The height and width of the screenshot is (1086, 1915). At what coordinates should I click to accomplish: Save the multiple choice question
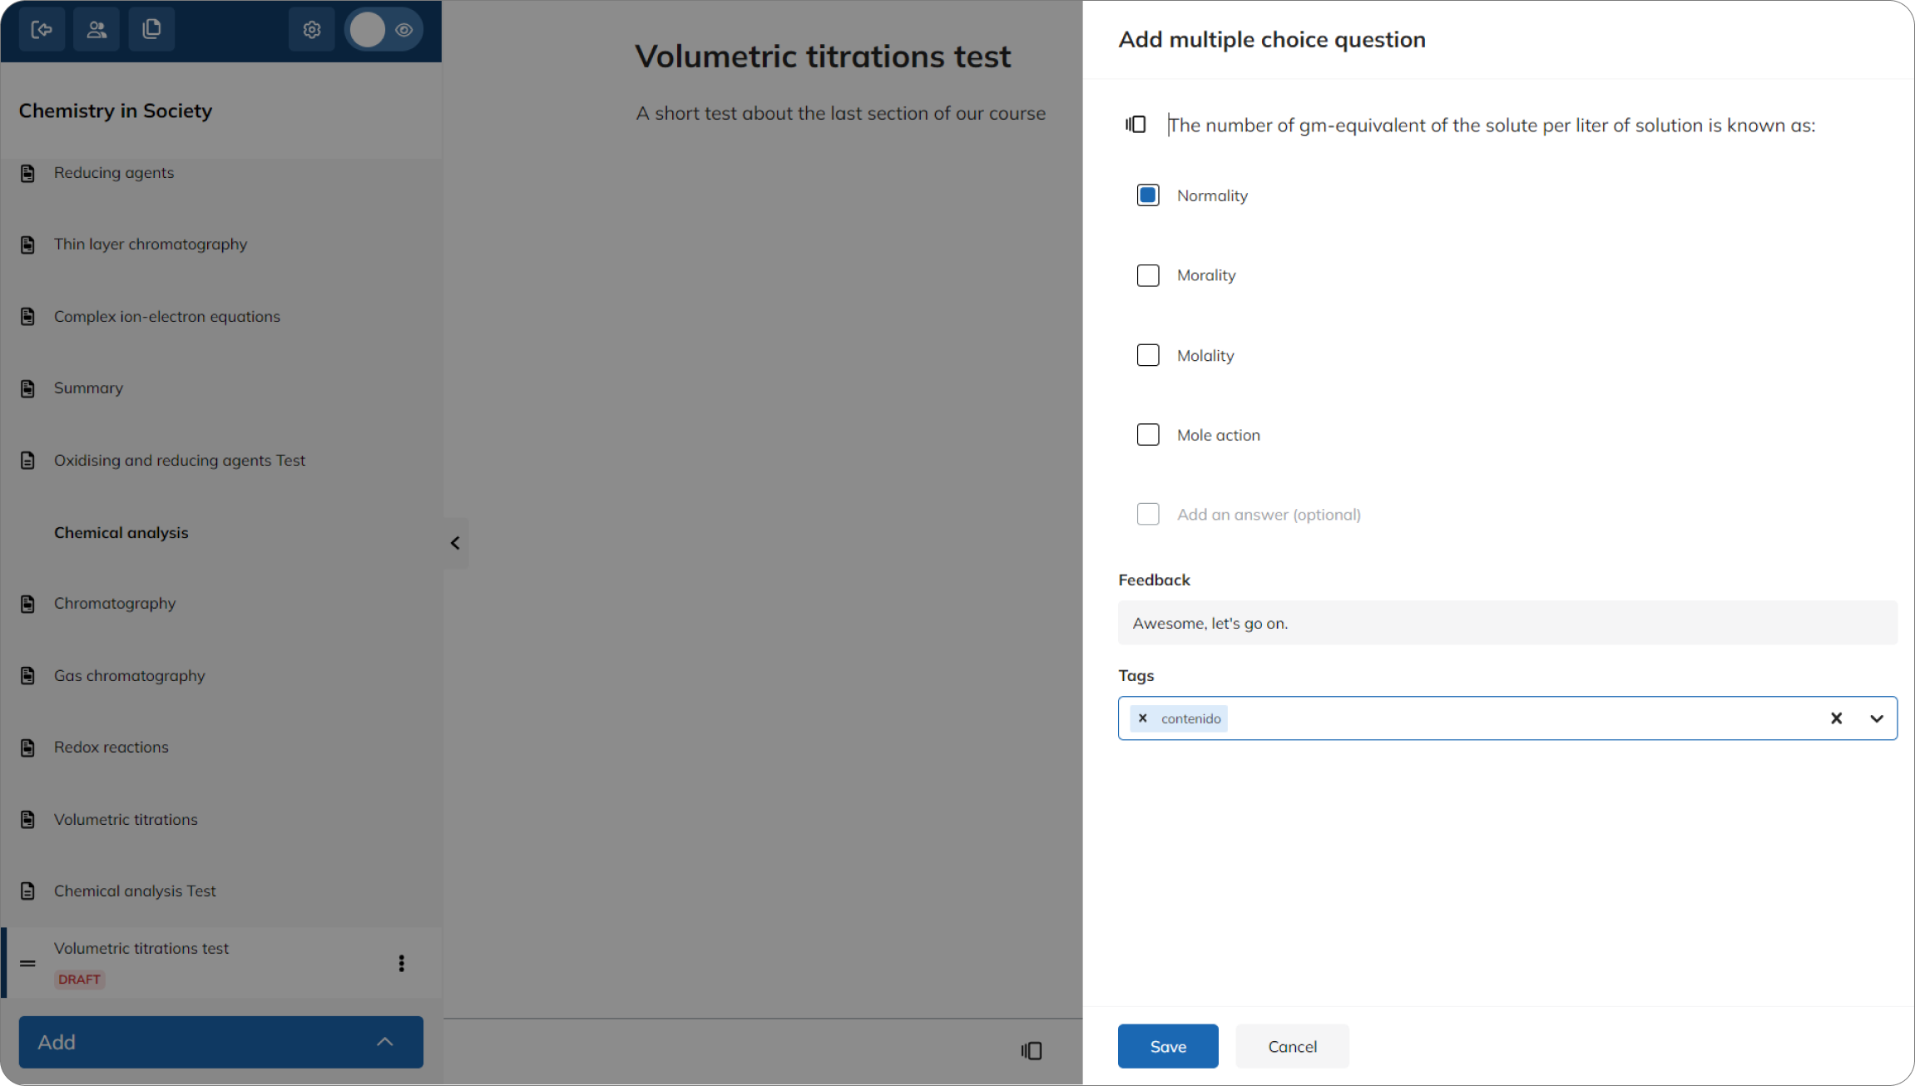point(1168,1046)
